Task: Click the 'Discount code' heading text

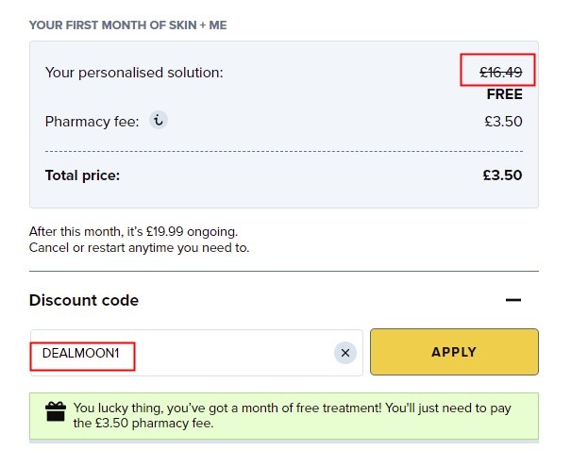Action: (84, 300)
